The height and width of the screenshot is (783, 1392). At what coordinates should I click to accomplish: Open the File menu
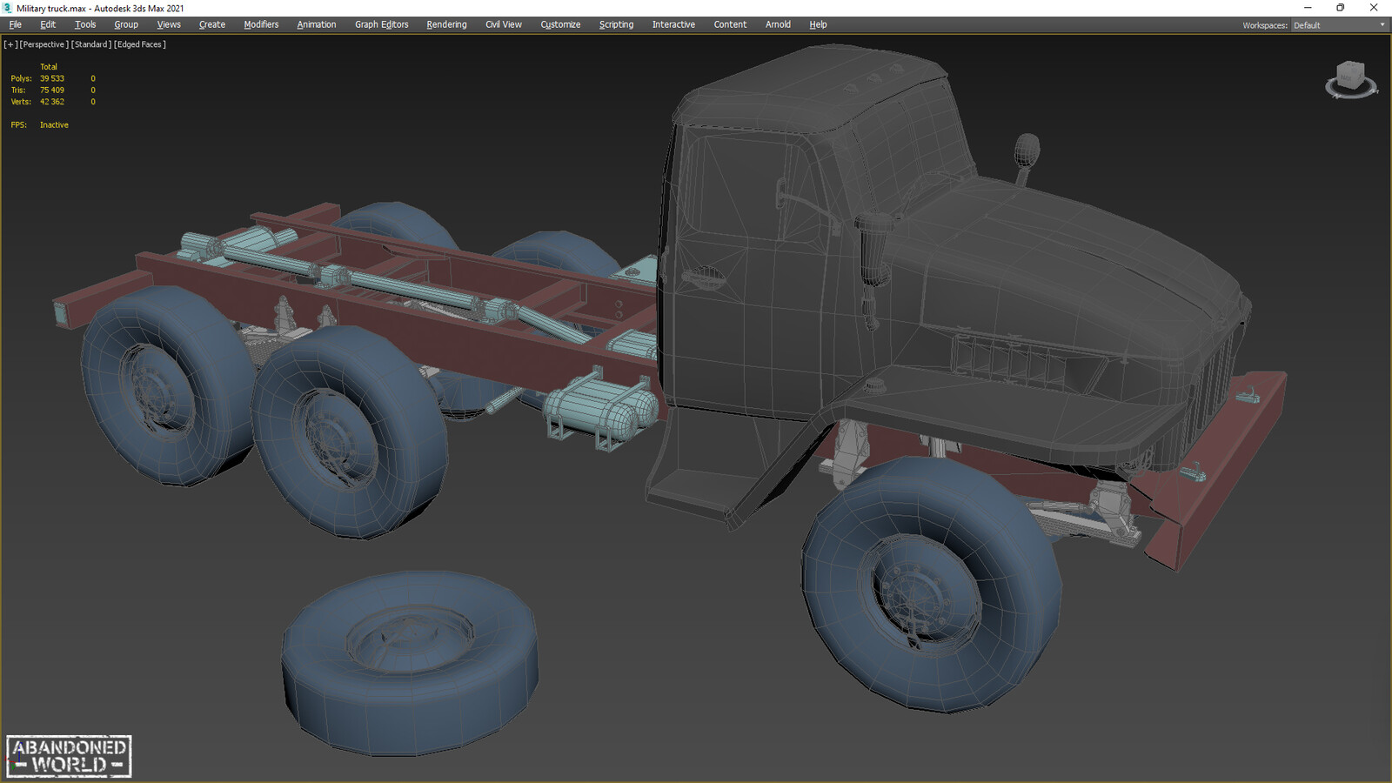[16, 24]
